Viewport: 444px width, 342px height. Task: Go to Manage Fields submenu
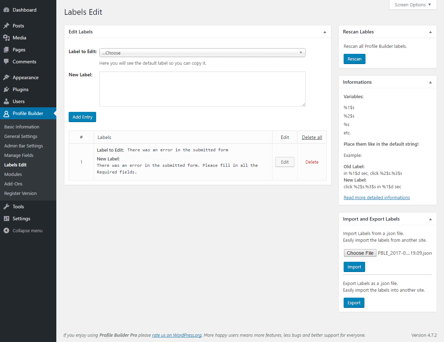coord(19,155)
